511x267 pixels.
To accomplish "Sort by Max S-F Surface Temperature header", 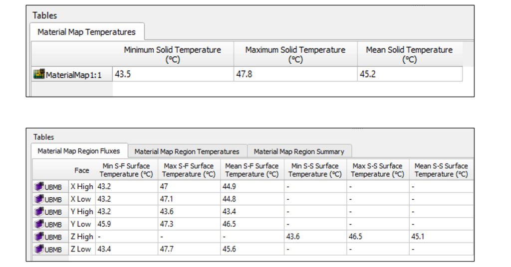I will pos(189,170).
